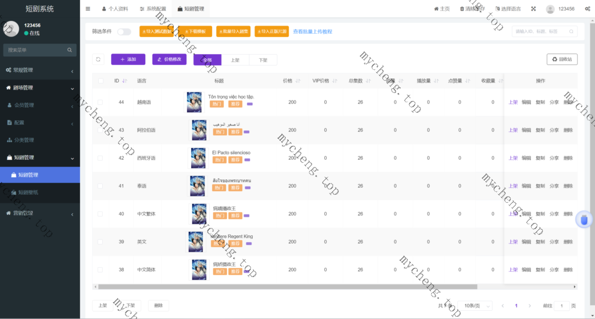Image resolution: width=595 pixels, height=319 pixels.
Task: Click the 价格修改 button
Action: coord(169,59)
